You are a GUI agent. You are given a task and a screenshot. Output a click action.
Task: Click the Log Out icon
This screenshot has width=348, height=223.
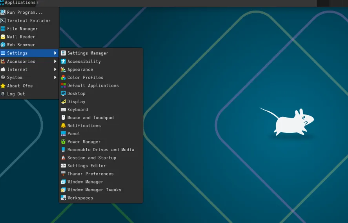(x=3, y=94)
